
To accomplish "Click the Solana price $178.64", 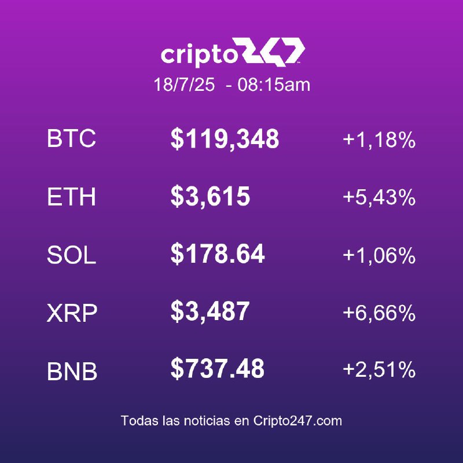I will click(x=218, y=253).
